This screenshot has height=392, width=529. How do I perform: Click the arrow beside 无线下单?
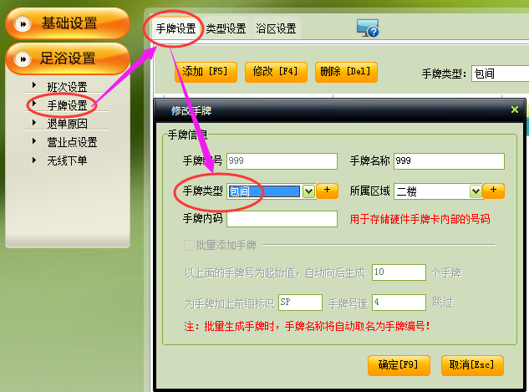pos(34,160)
